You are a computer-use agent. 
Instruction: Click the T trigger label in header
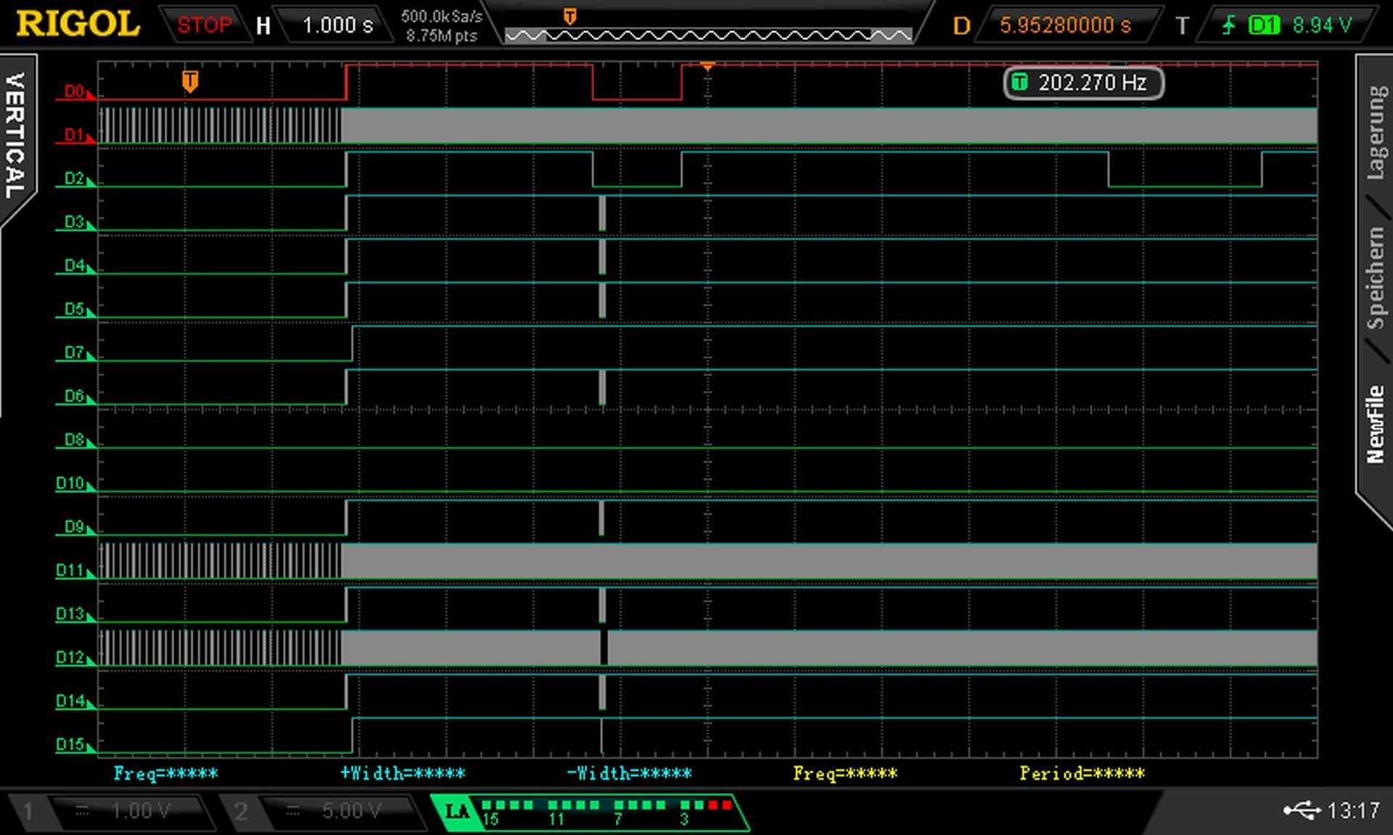[1183, 26]
